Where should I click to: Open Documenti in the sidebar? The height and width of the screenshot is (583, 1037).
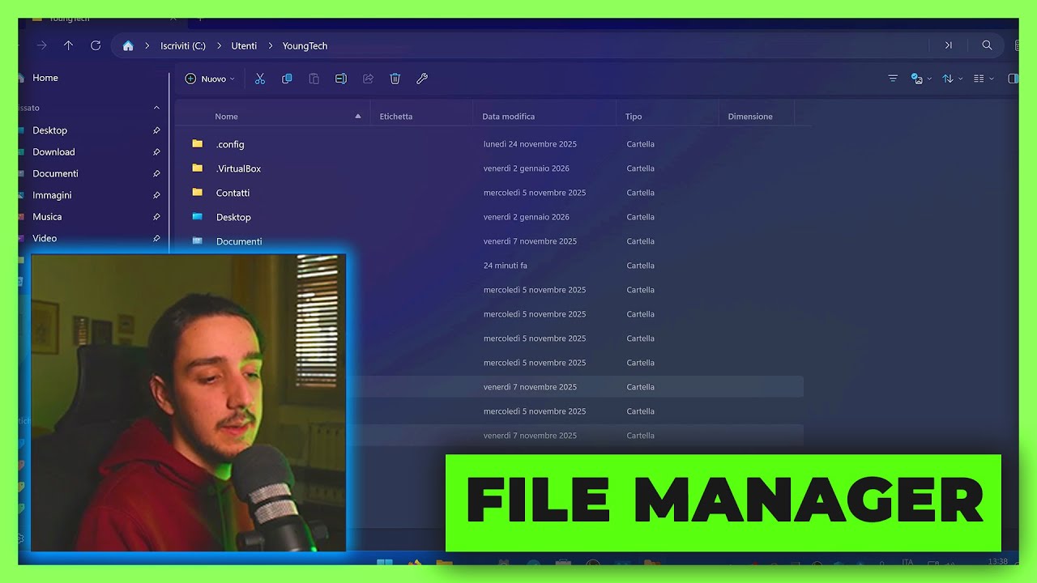pos(55,173)
